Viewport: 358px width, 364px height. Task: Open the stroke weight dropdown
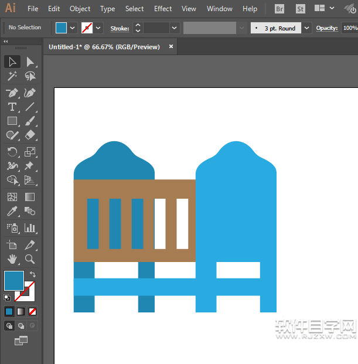[x=175, y=28]
